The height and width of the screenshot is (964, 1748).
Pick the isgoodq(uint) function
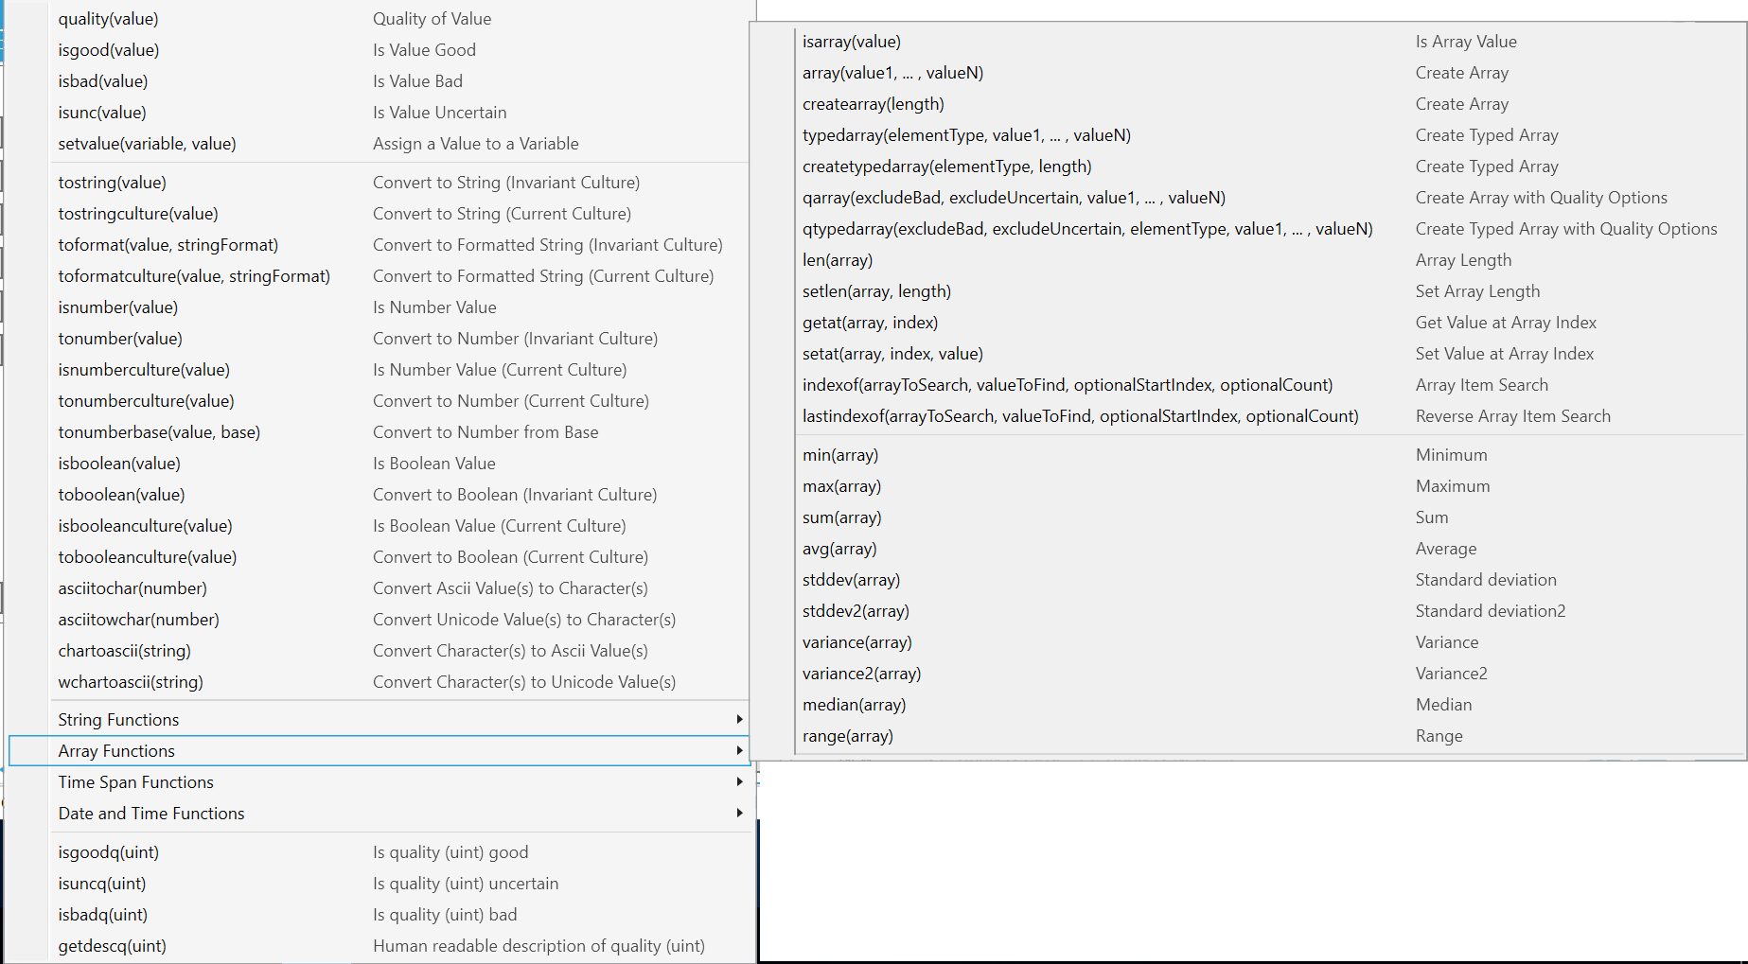[x=108, y=852]
